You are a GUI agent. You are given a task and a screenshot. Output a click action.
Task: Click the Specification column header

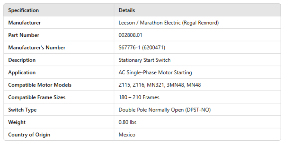point(23,10)
